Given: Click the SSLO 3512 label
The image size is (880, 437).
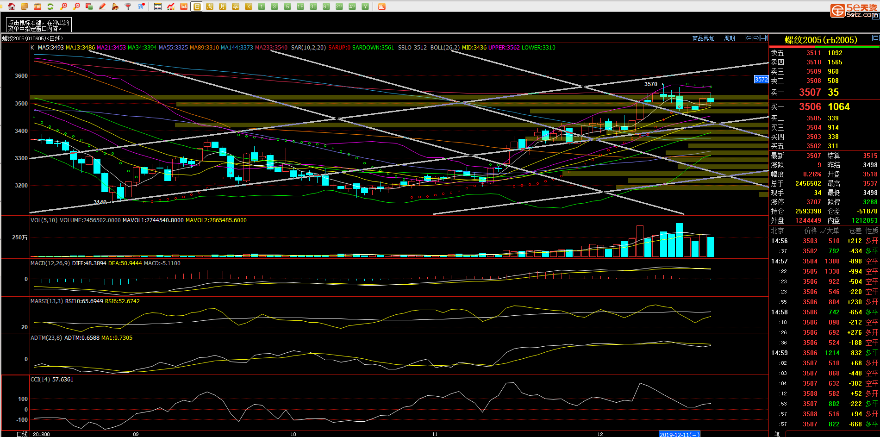Looking at the screenshot, I should (412, 47).
